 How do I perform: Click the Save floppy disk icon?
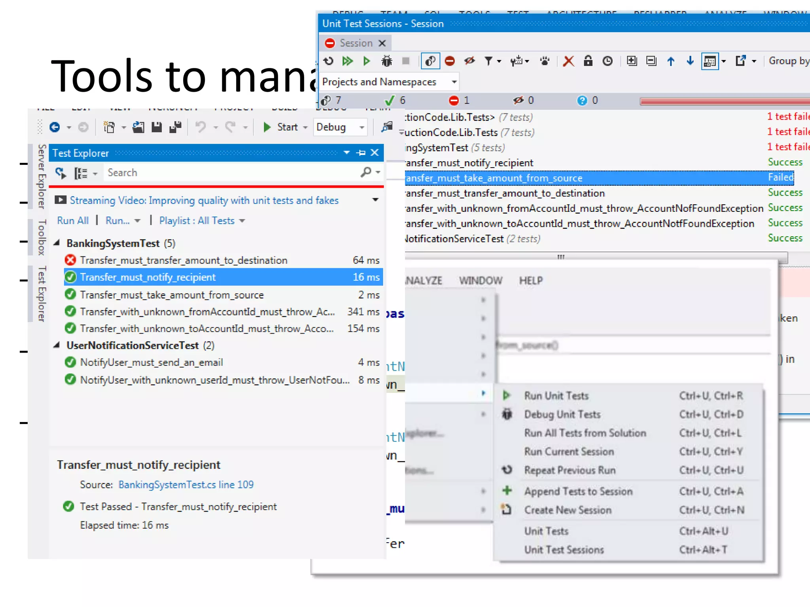click(157, 127)
